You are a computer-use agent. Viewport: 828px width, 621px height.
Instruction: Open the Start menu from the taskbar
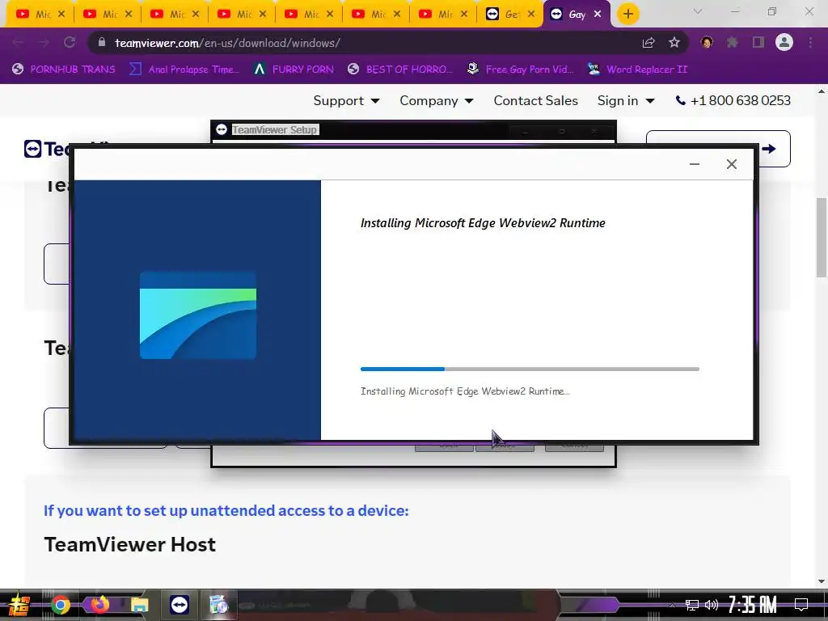click(19, 605)
